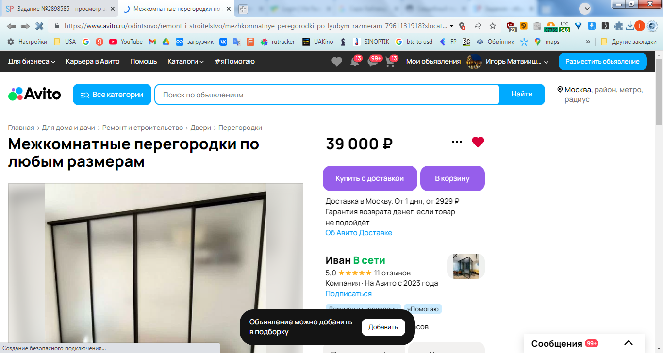Image resolution: width=663 pixels, height=353 pixels.
Task: Open Ремонт и строительство breadcrumb
Action: (143, 128)
